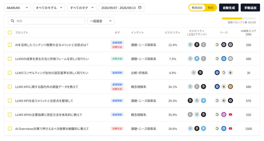Sort by プロンプト column header

[22, 32]
